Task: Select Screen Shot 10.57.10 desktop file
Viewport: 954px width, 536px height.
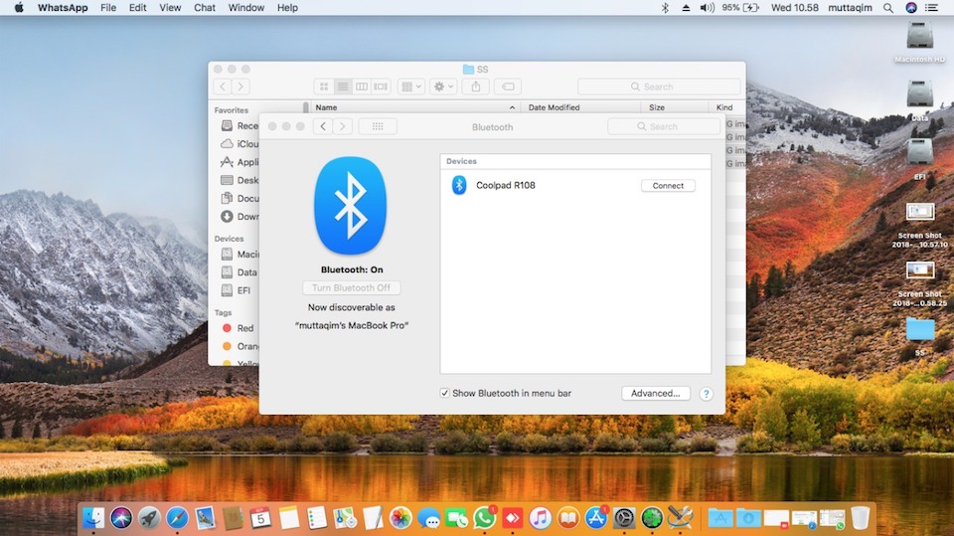Action: [919, 226]
